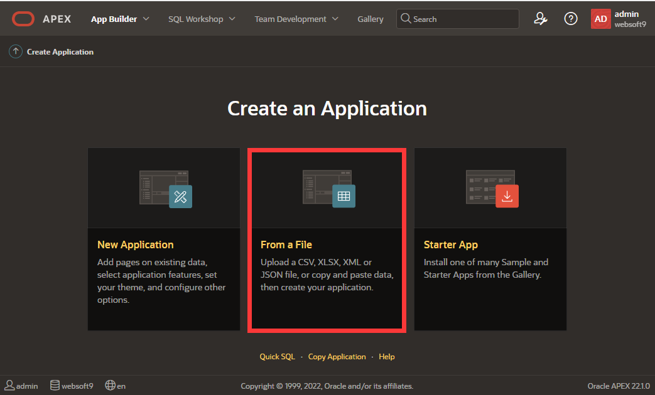Click the Starter App download icon
This screenshot has width=655, height=395.
coord(507,196)
